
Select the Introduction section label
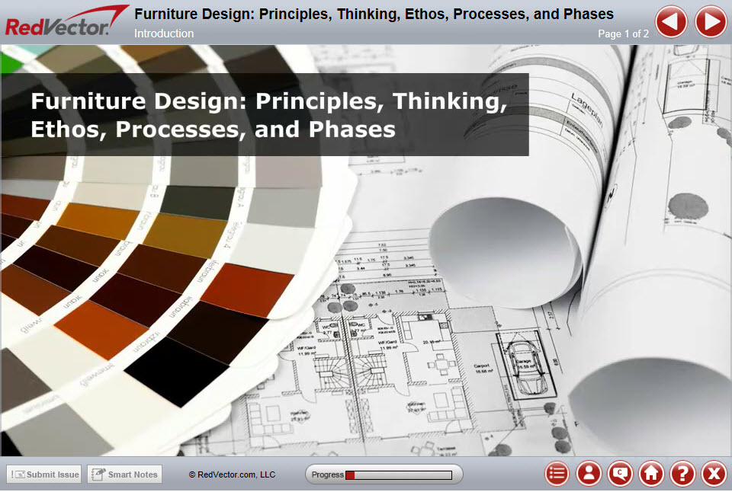point(164,34)
